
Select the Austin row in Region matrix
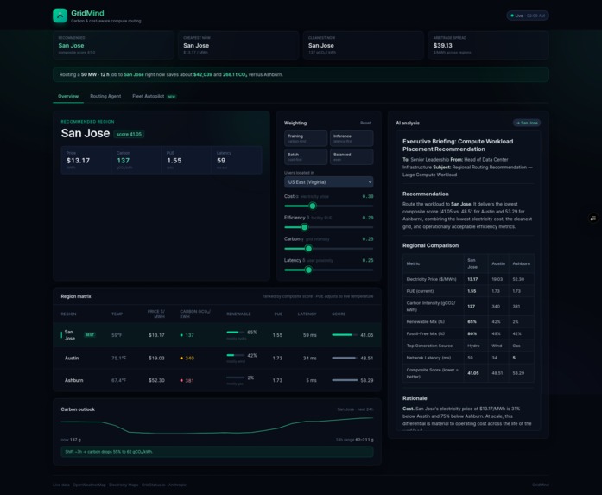[217, 358]
